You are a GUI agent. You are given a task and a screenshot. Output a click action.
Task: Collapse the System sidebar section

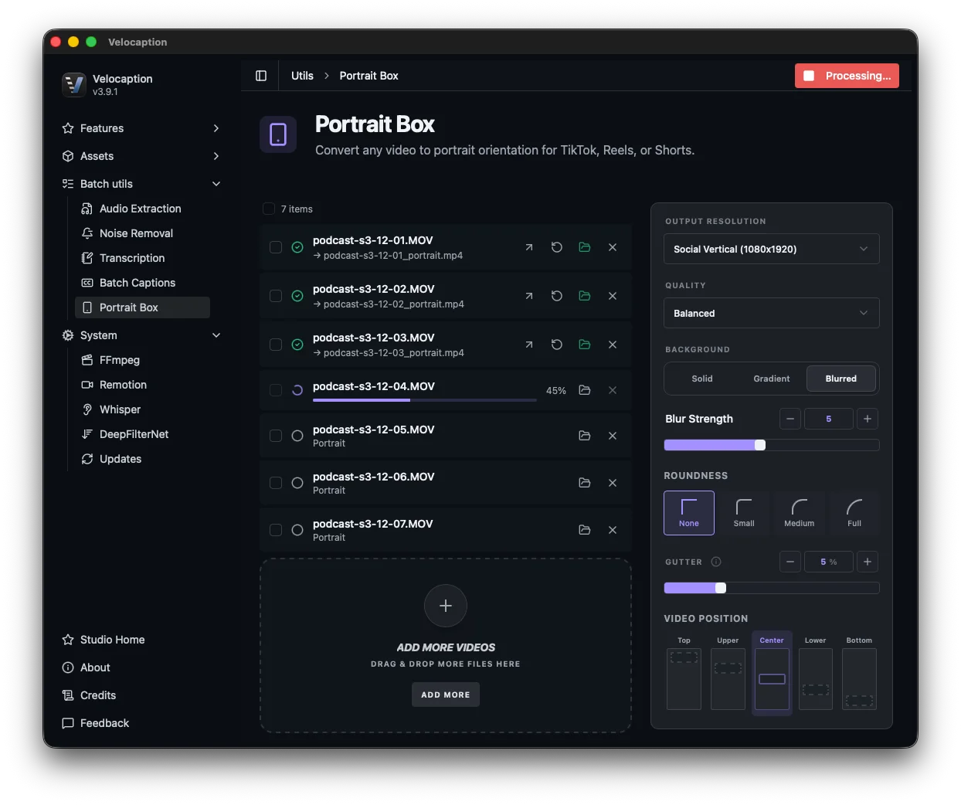141,335
